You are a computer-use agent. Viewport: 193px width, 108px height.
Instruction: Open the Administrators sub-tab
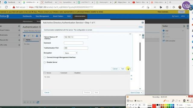(x=27, y=21)
